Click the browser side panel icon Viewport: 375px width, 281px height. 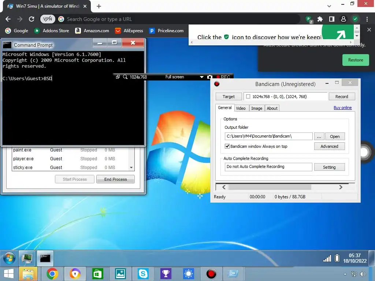pos(332,19)
